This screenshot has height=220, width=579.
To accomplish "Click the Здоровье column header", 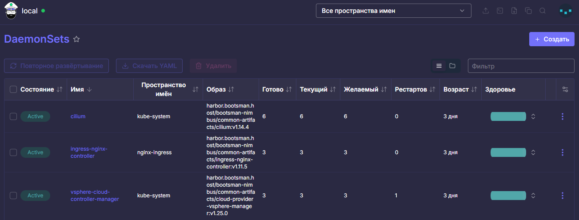I will click(500, 89).
